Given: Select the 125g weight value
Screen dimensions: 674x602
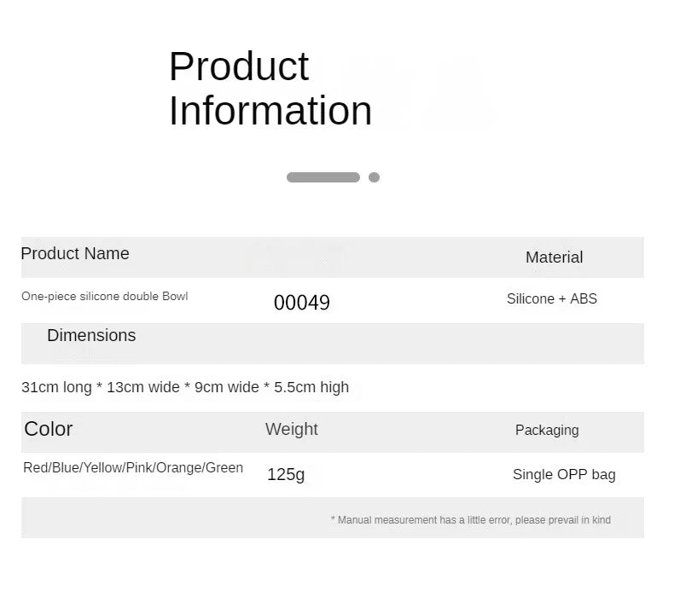Looking at the screenshot, I should (286, 475).
